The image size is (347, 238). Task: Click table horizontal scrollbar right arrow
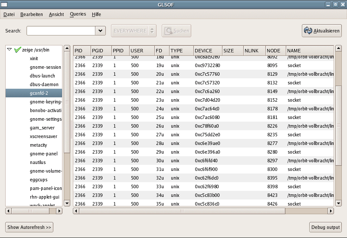pos(331,211)
